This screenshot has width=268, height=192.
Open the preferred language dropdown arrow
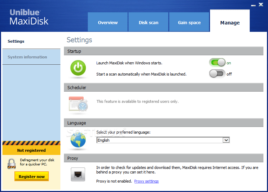(226, 140)
